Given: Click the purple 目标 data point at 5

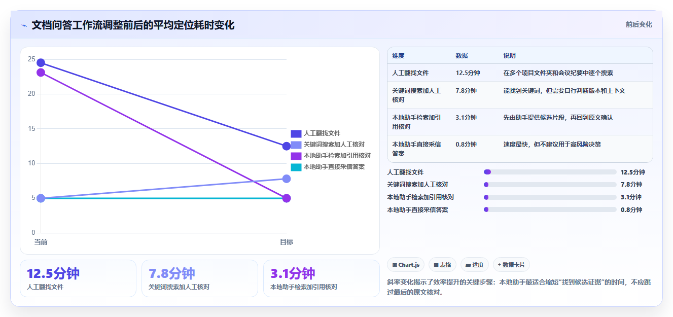Looking at the screenshot, I should pos(287,198).
